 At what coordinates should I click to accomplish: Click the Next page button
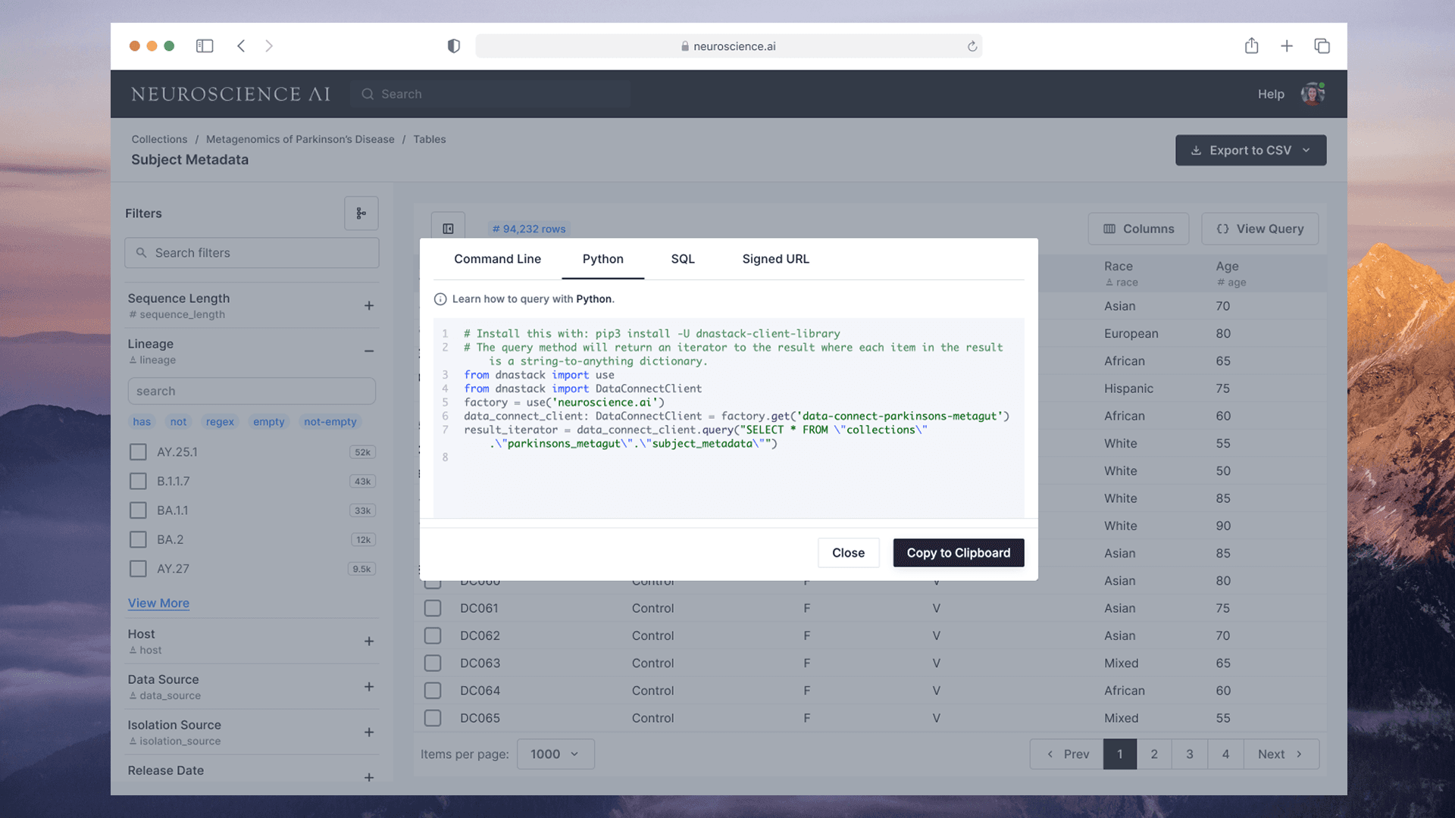[x=1281, y=754]
